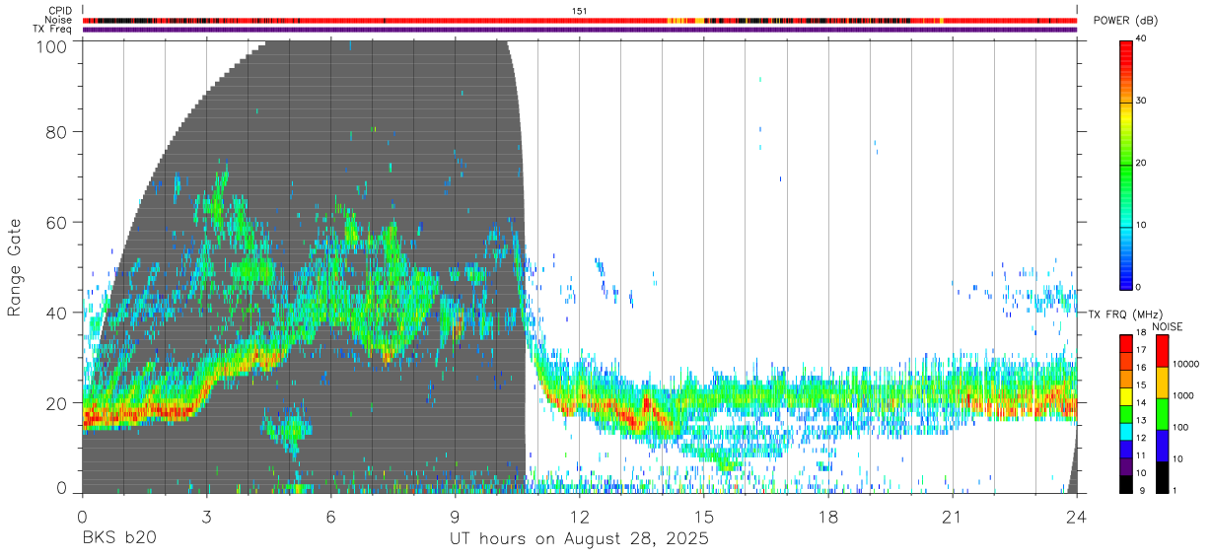Select the 15 tick on the UT hours axis
This screenshot has width=1211, height=559.
click(x=704, y=516)
